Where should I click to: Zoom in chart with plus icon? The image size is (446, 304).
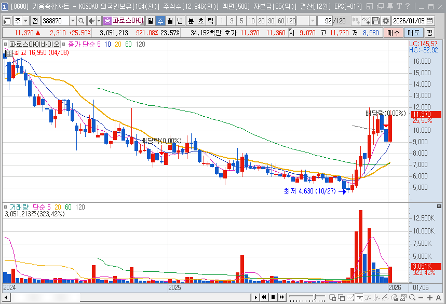pyautogui.click(x=429, y=297)
